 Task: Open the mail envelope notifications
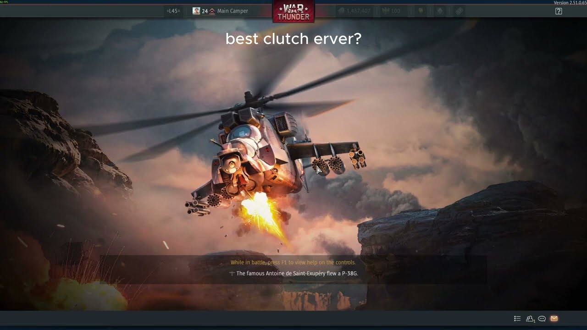click(x=554, y=319)
